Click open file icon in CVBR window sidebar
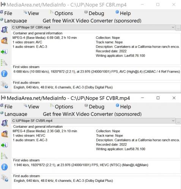The height and width of the screenshot is (189, 181). tap(5, 123)
